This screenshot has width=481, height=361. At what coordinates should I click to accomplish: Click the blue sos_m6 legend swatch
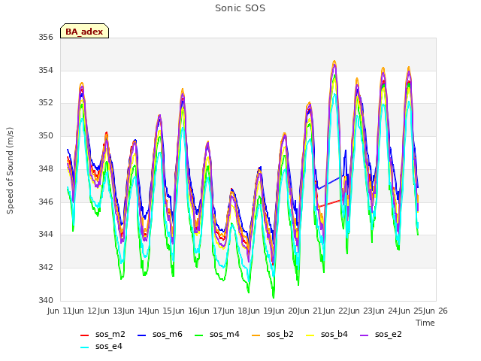[x=141, y=335]
